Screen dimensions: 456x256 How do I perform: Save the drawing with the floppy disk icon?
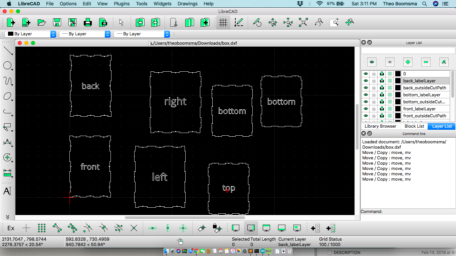point(57,22)
